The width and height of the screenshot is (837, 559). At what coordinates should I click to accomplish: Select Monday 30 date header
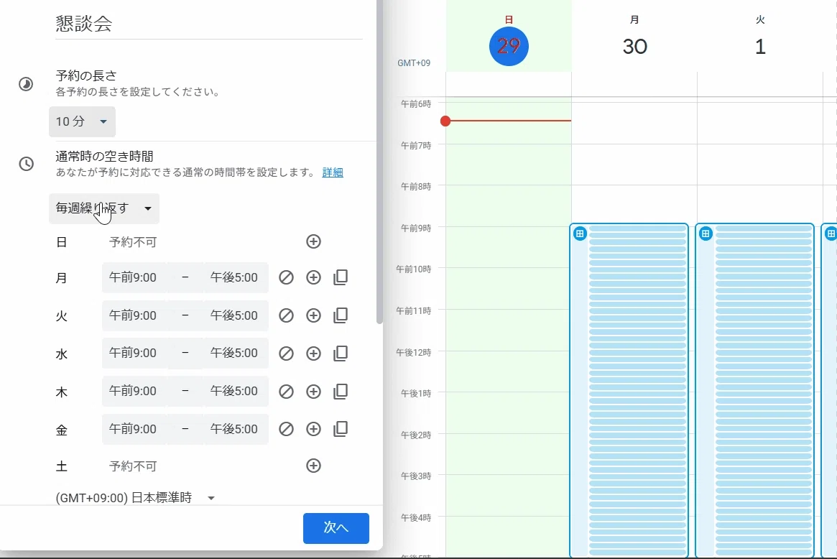point(634,46)
